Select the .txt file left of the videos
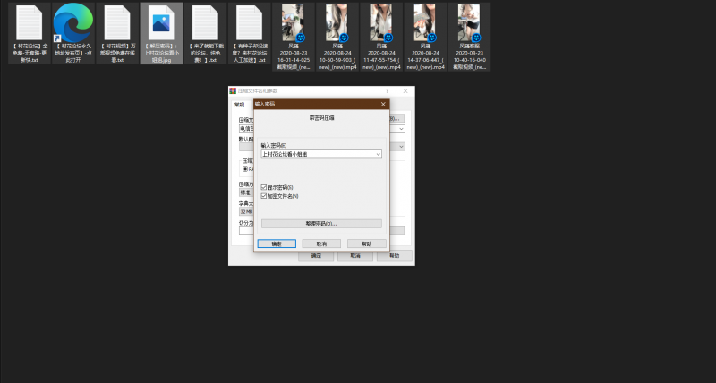This screenshot has height=383, width=716. coord(250,24)
